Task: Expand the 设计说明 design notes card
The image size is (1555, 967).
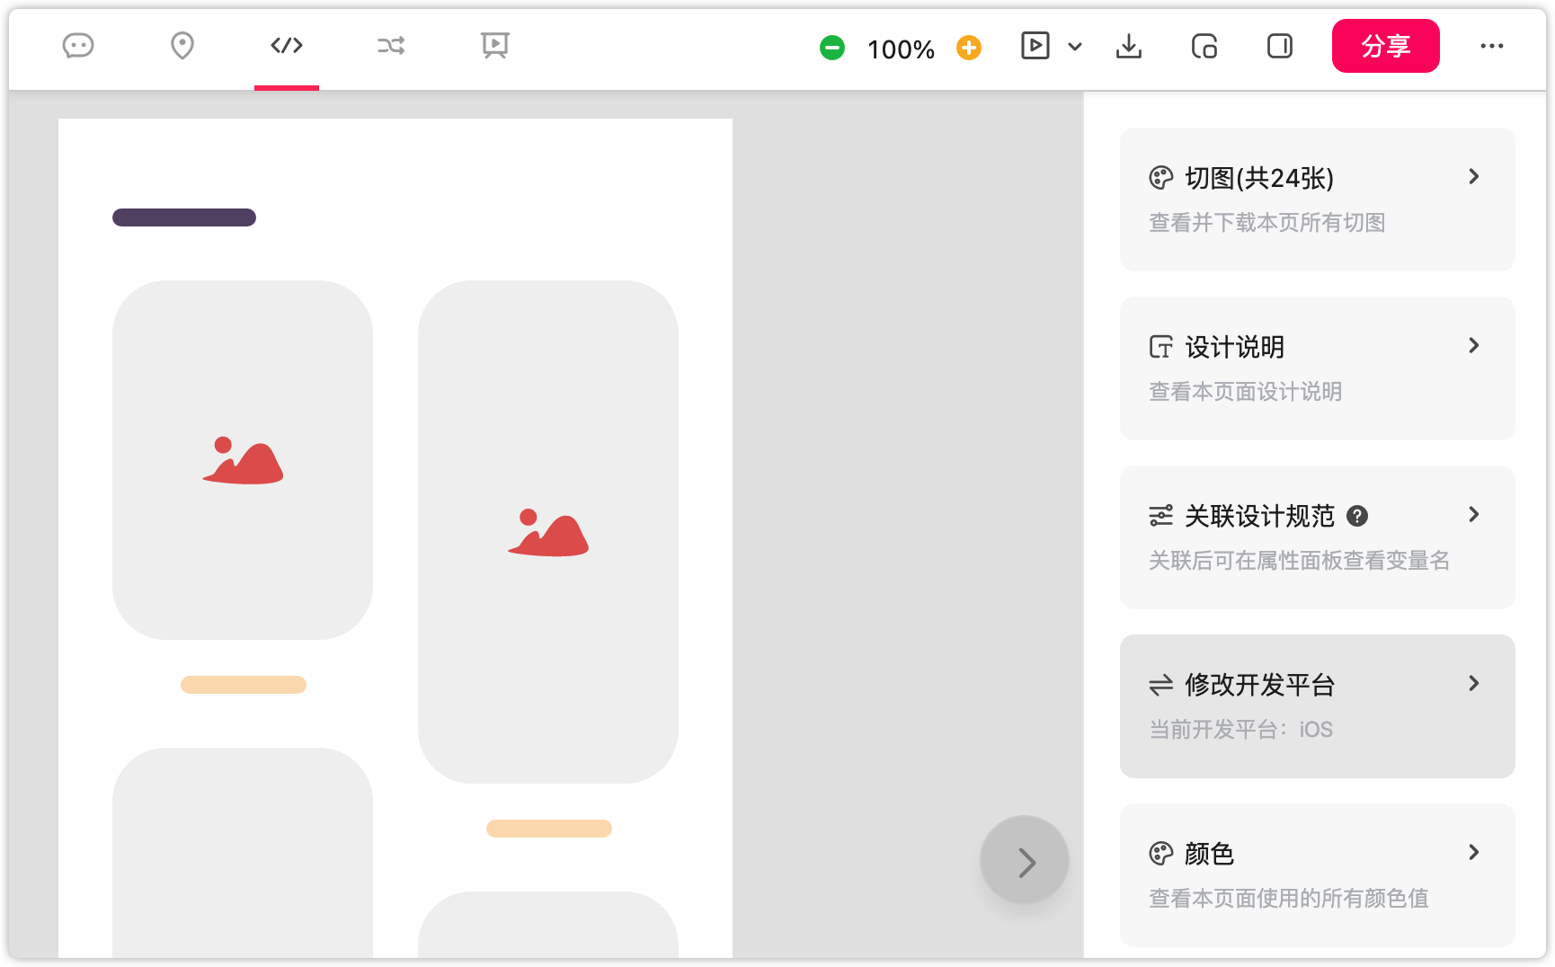Action: point(1317,368)
